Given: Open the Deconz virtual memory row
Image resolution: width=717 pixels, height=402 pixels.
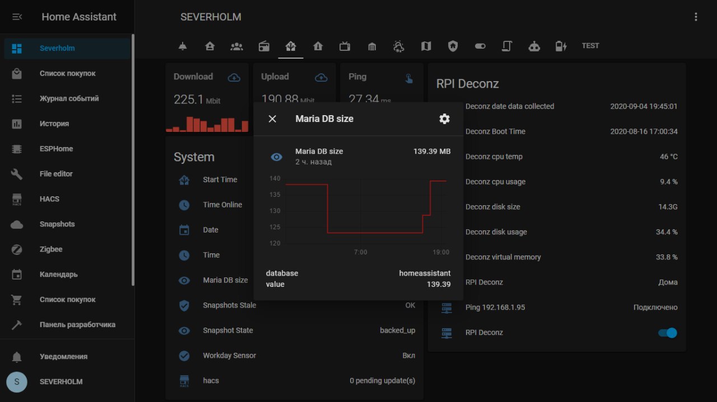Looking at the screenshot, I should [x=571, y=257].
